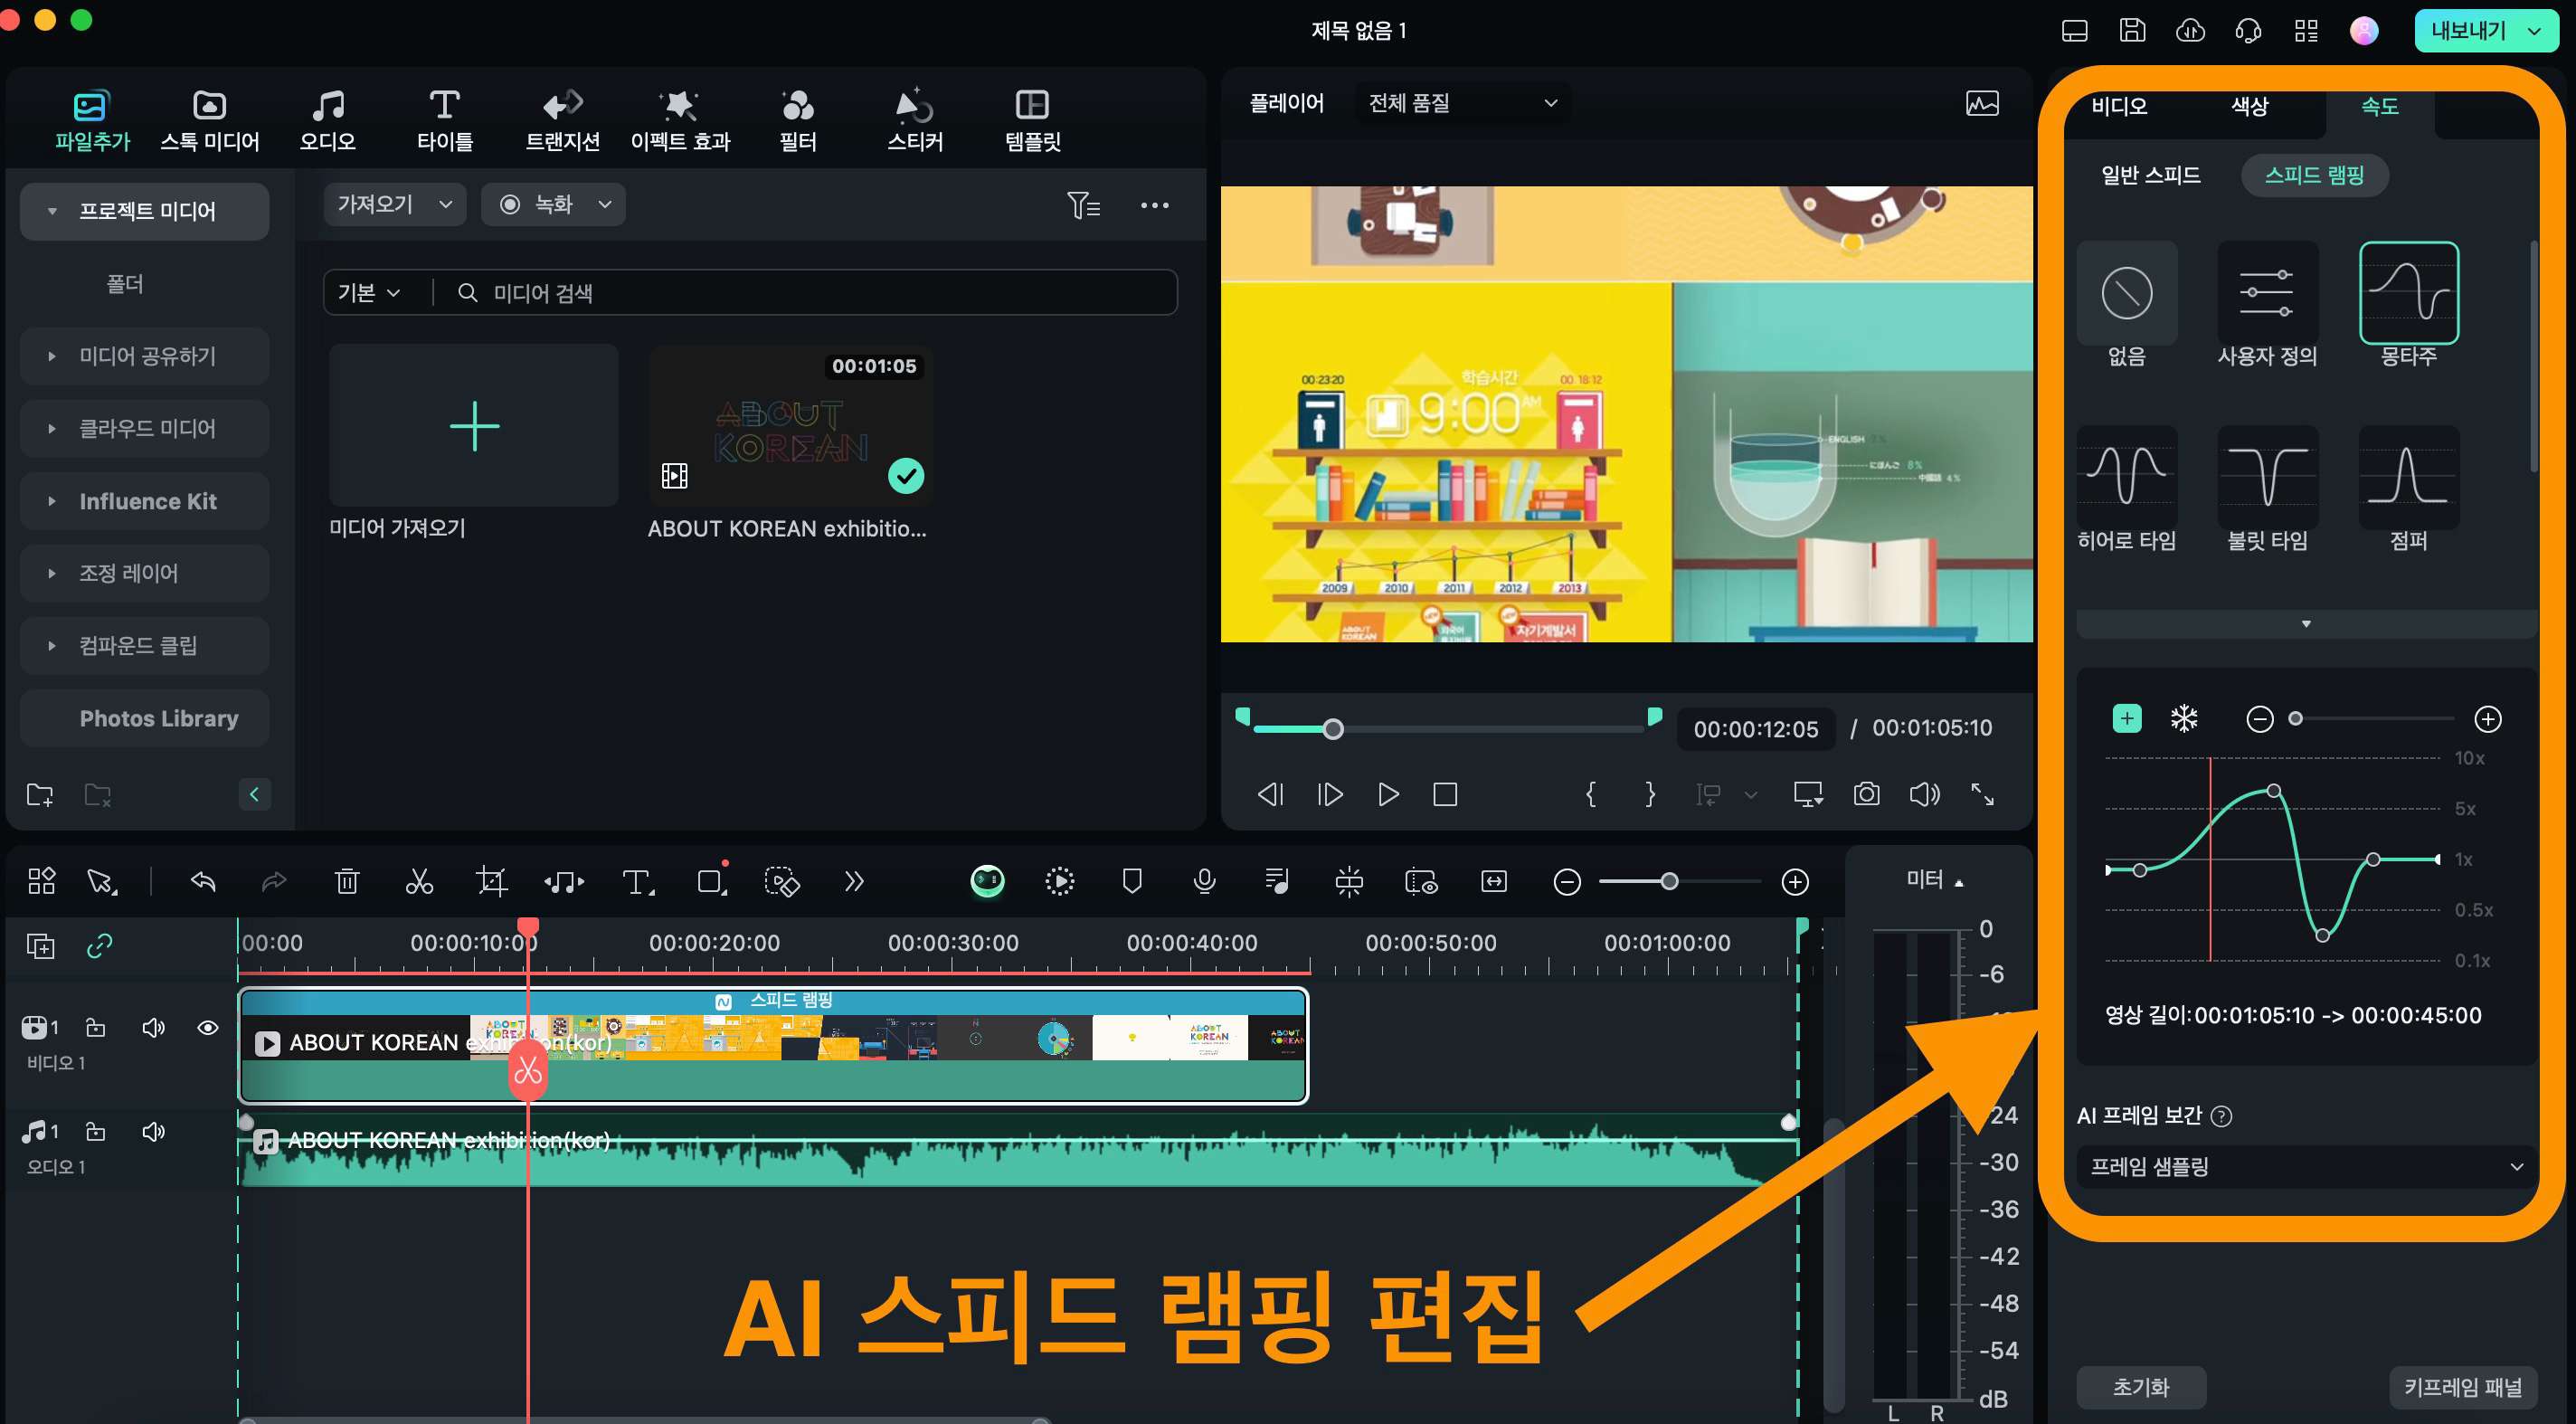2576x1424 pixels.
Task: Click the freeze frame snowflake icon
Action: (2184, 718)
